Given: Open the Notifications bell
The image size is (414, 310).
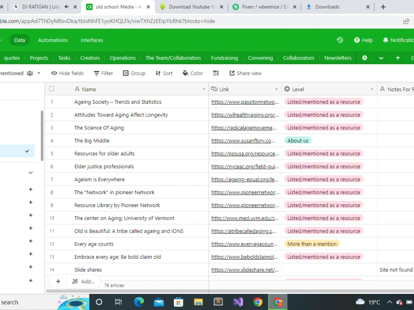Looking at the screenshot, I should 398,40.
